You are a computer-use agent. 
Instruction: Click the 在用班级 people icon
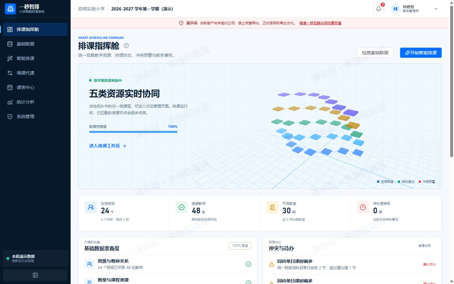click(x=91, y=207)
